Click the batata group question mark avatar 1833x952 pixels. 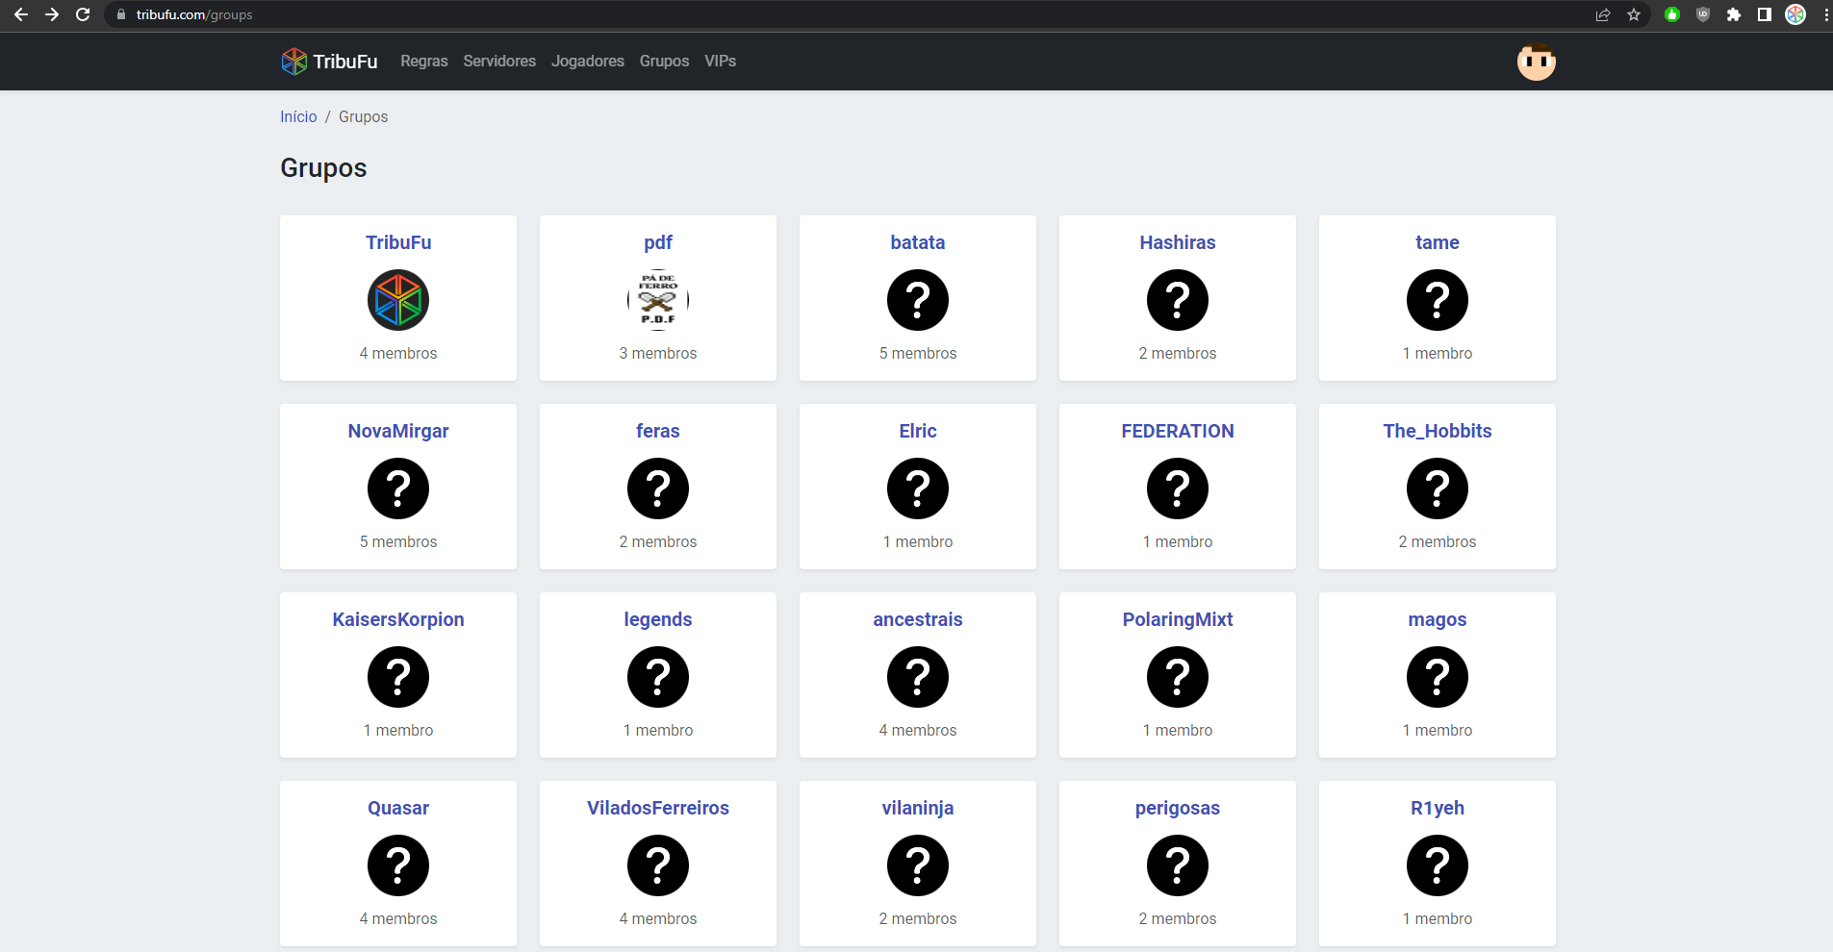click(x=918, y=300)
